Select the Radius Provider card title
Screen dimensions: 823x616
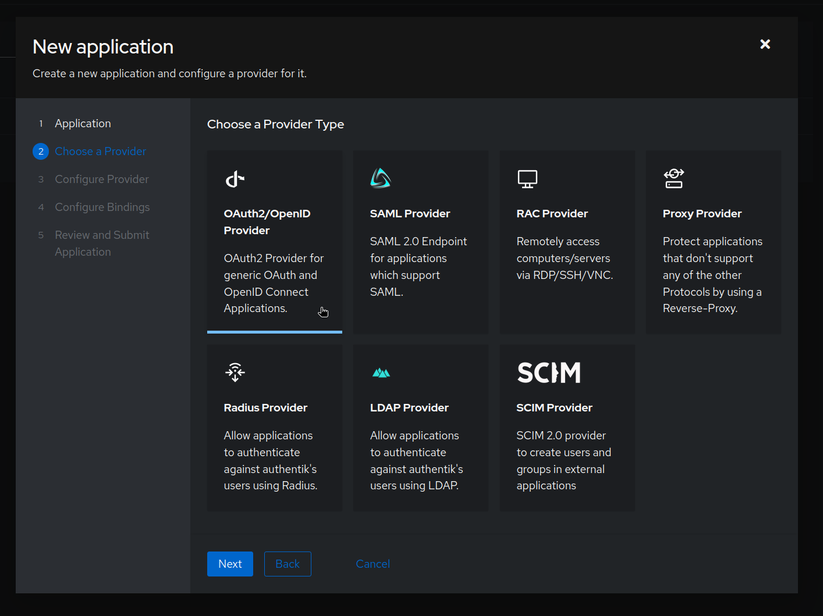click(x=265, y=407)
